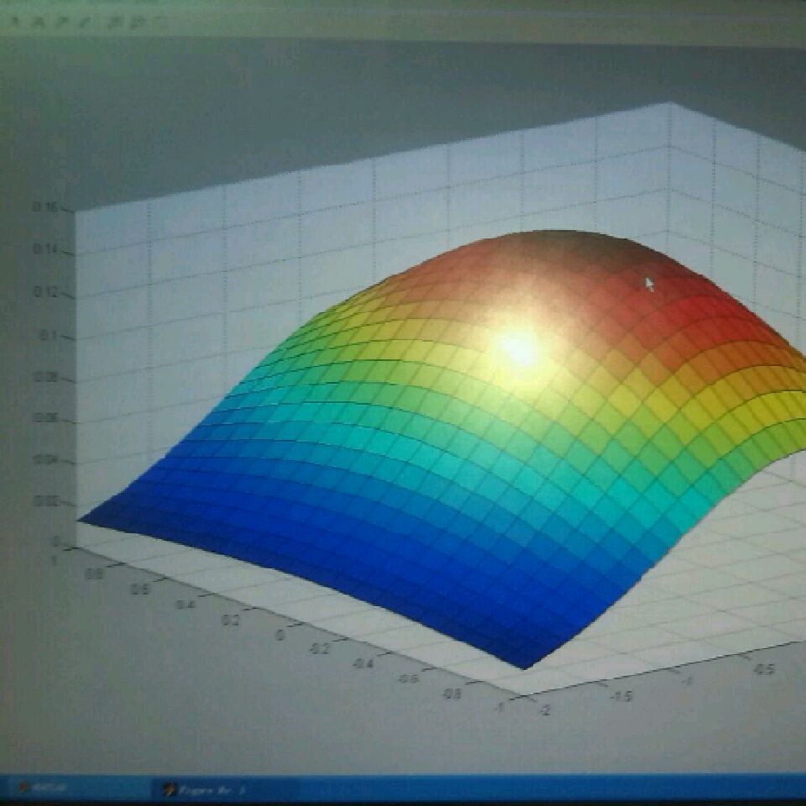Click the 0.1 z-axis tick label
This screenshot has height=806, width=806.
[x=48, y=336]
